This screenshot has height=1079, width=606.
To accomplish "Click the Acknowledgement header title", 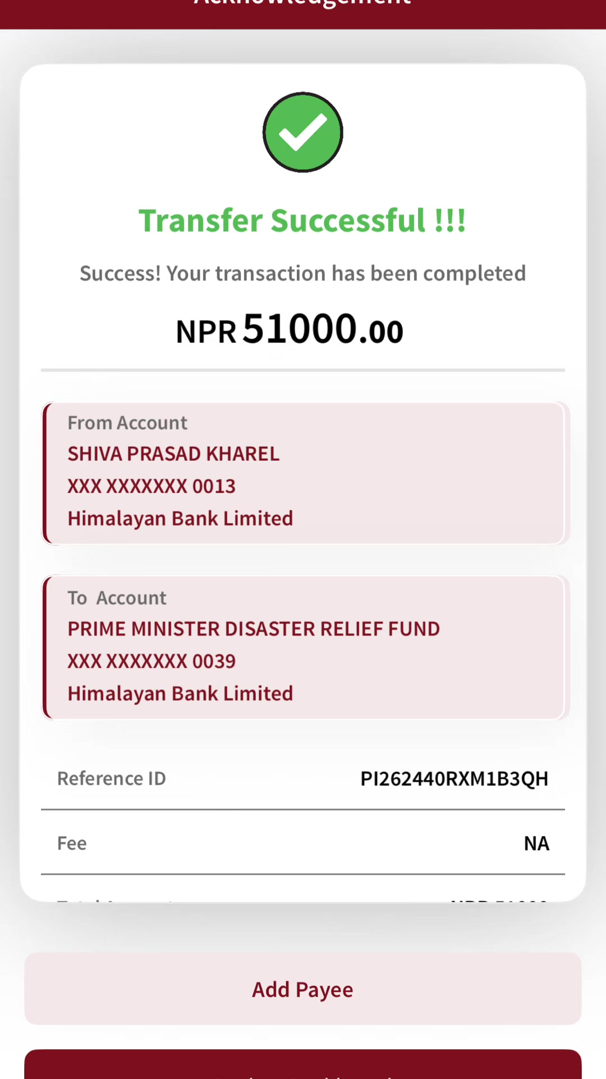I will click(303, 3).
